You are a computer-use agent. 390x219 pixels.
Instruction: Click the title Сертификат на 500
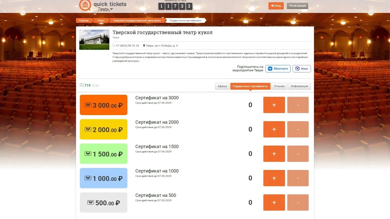pos(156,195)
